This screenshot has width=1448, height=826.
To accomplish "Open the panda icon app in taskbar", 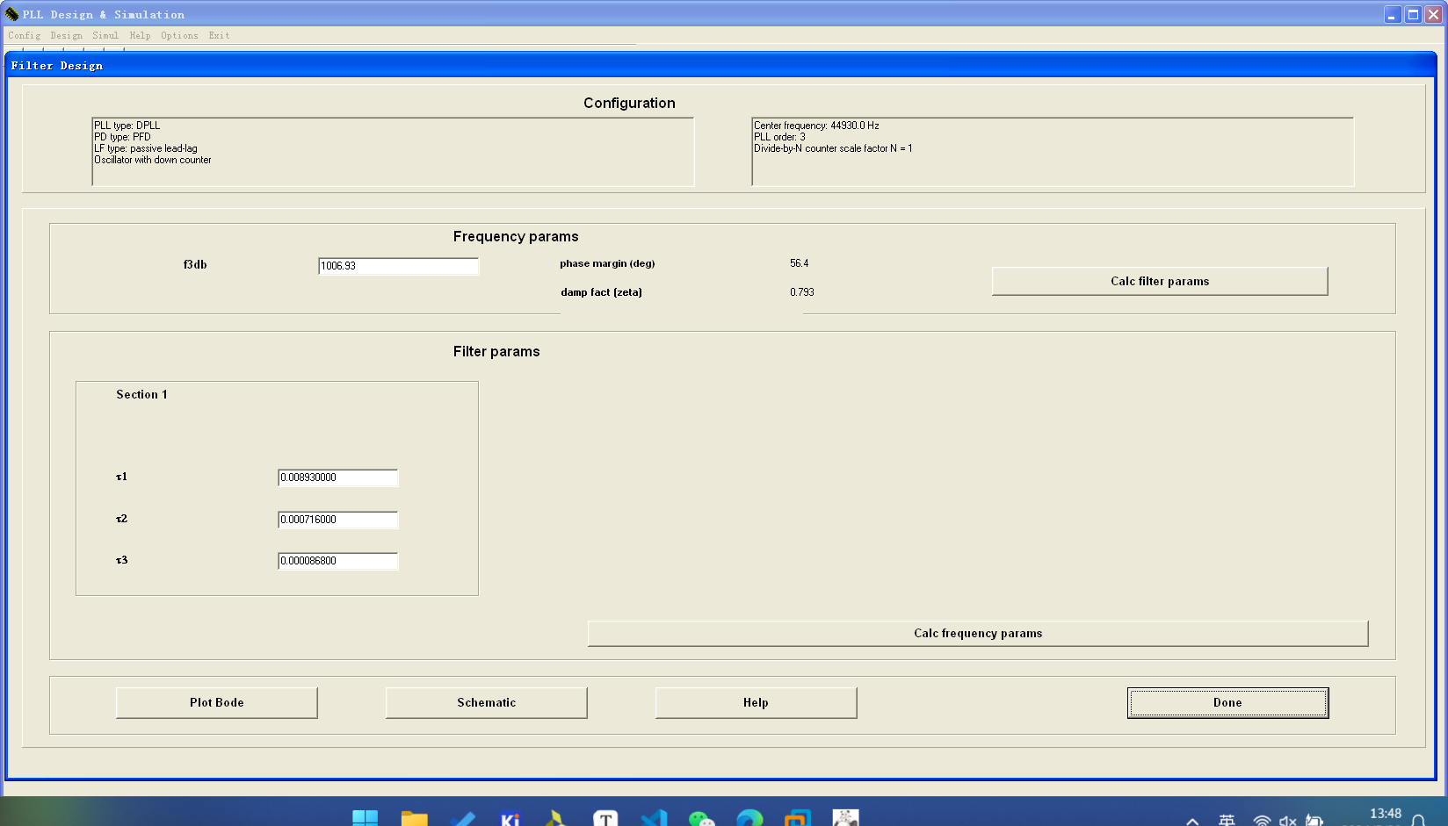I will pyautogui.click(x=845, y=818).
